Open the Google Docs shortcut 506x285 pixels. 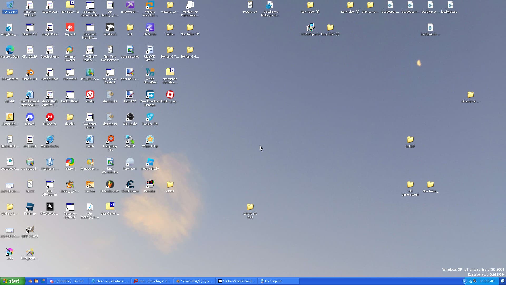click(x=50, y=7)
